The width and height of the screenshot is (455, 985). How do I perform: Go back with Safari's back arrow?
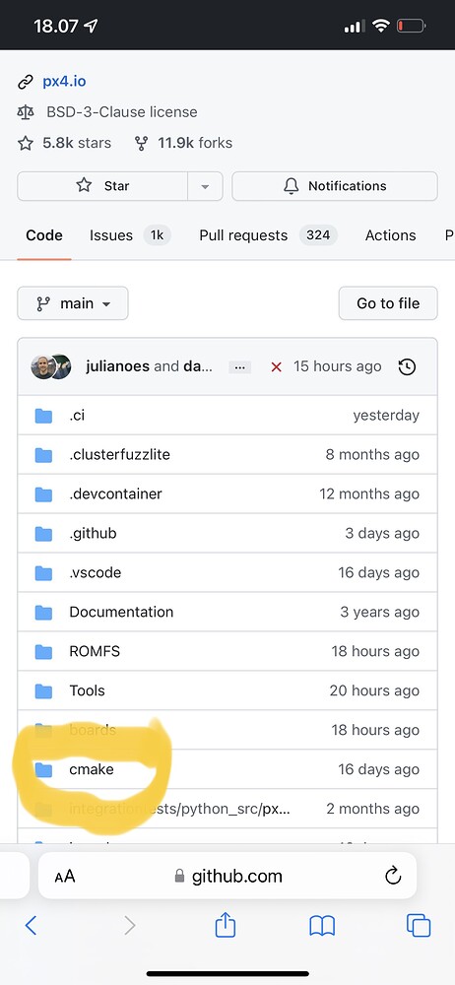31,925
